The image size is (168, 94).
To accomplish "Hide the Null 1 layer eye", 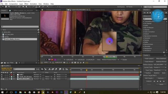I will tap(2, 75).
